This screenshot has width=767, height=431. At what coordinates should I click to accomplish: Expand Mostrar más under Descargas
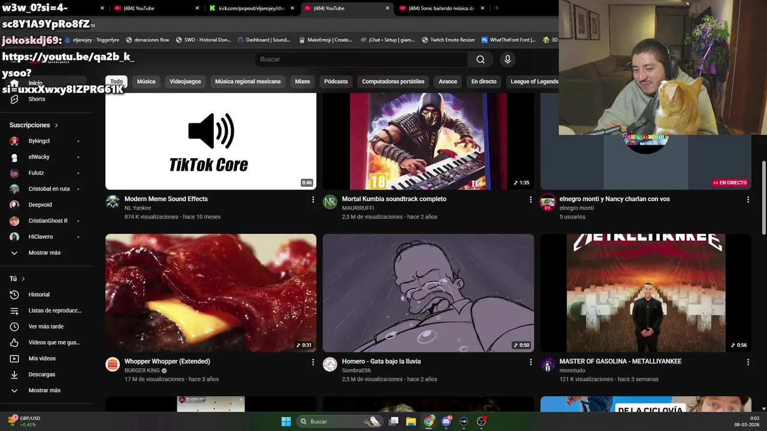46,390
